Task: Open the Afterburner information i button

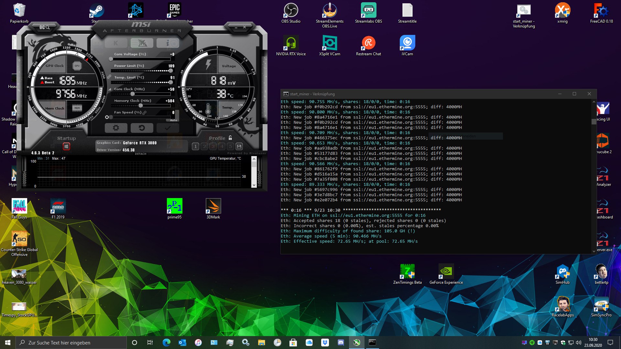Action: [168, 43]
